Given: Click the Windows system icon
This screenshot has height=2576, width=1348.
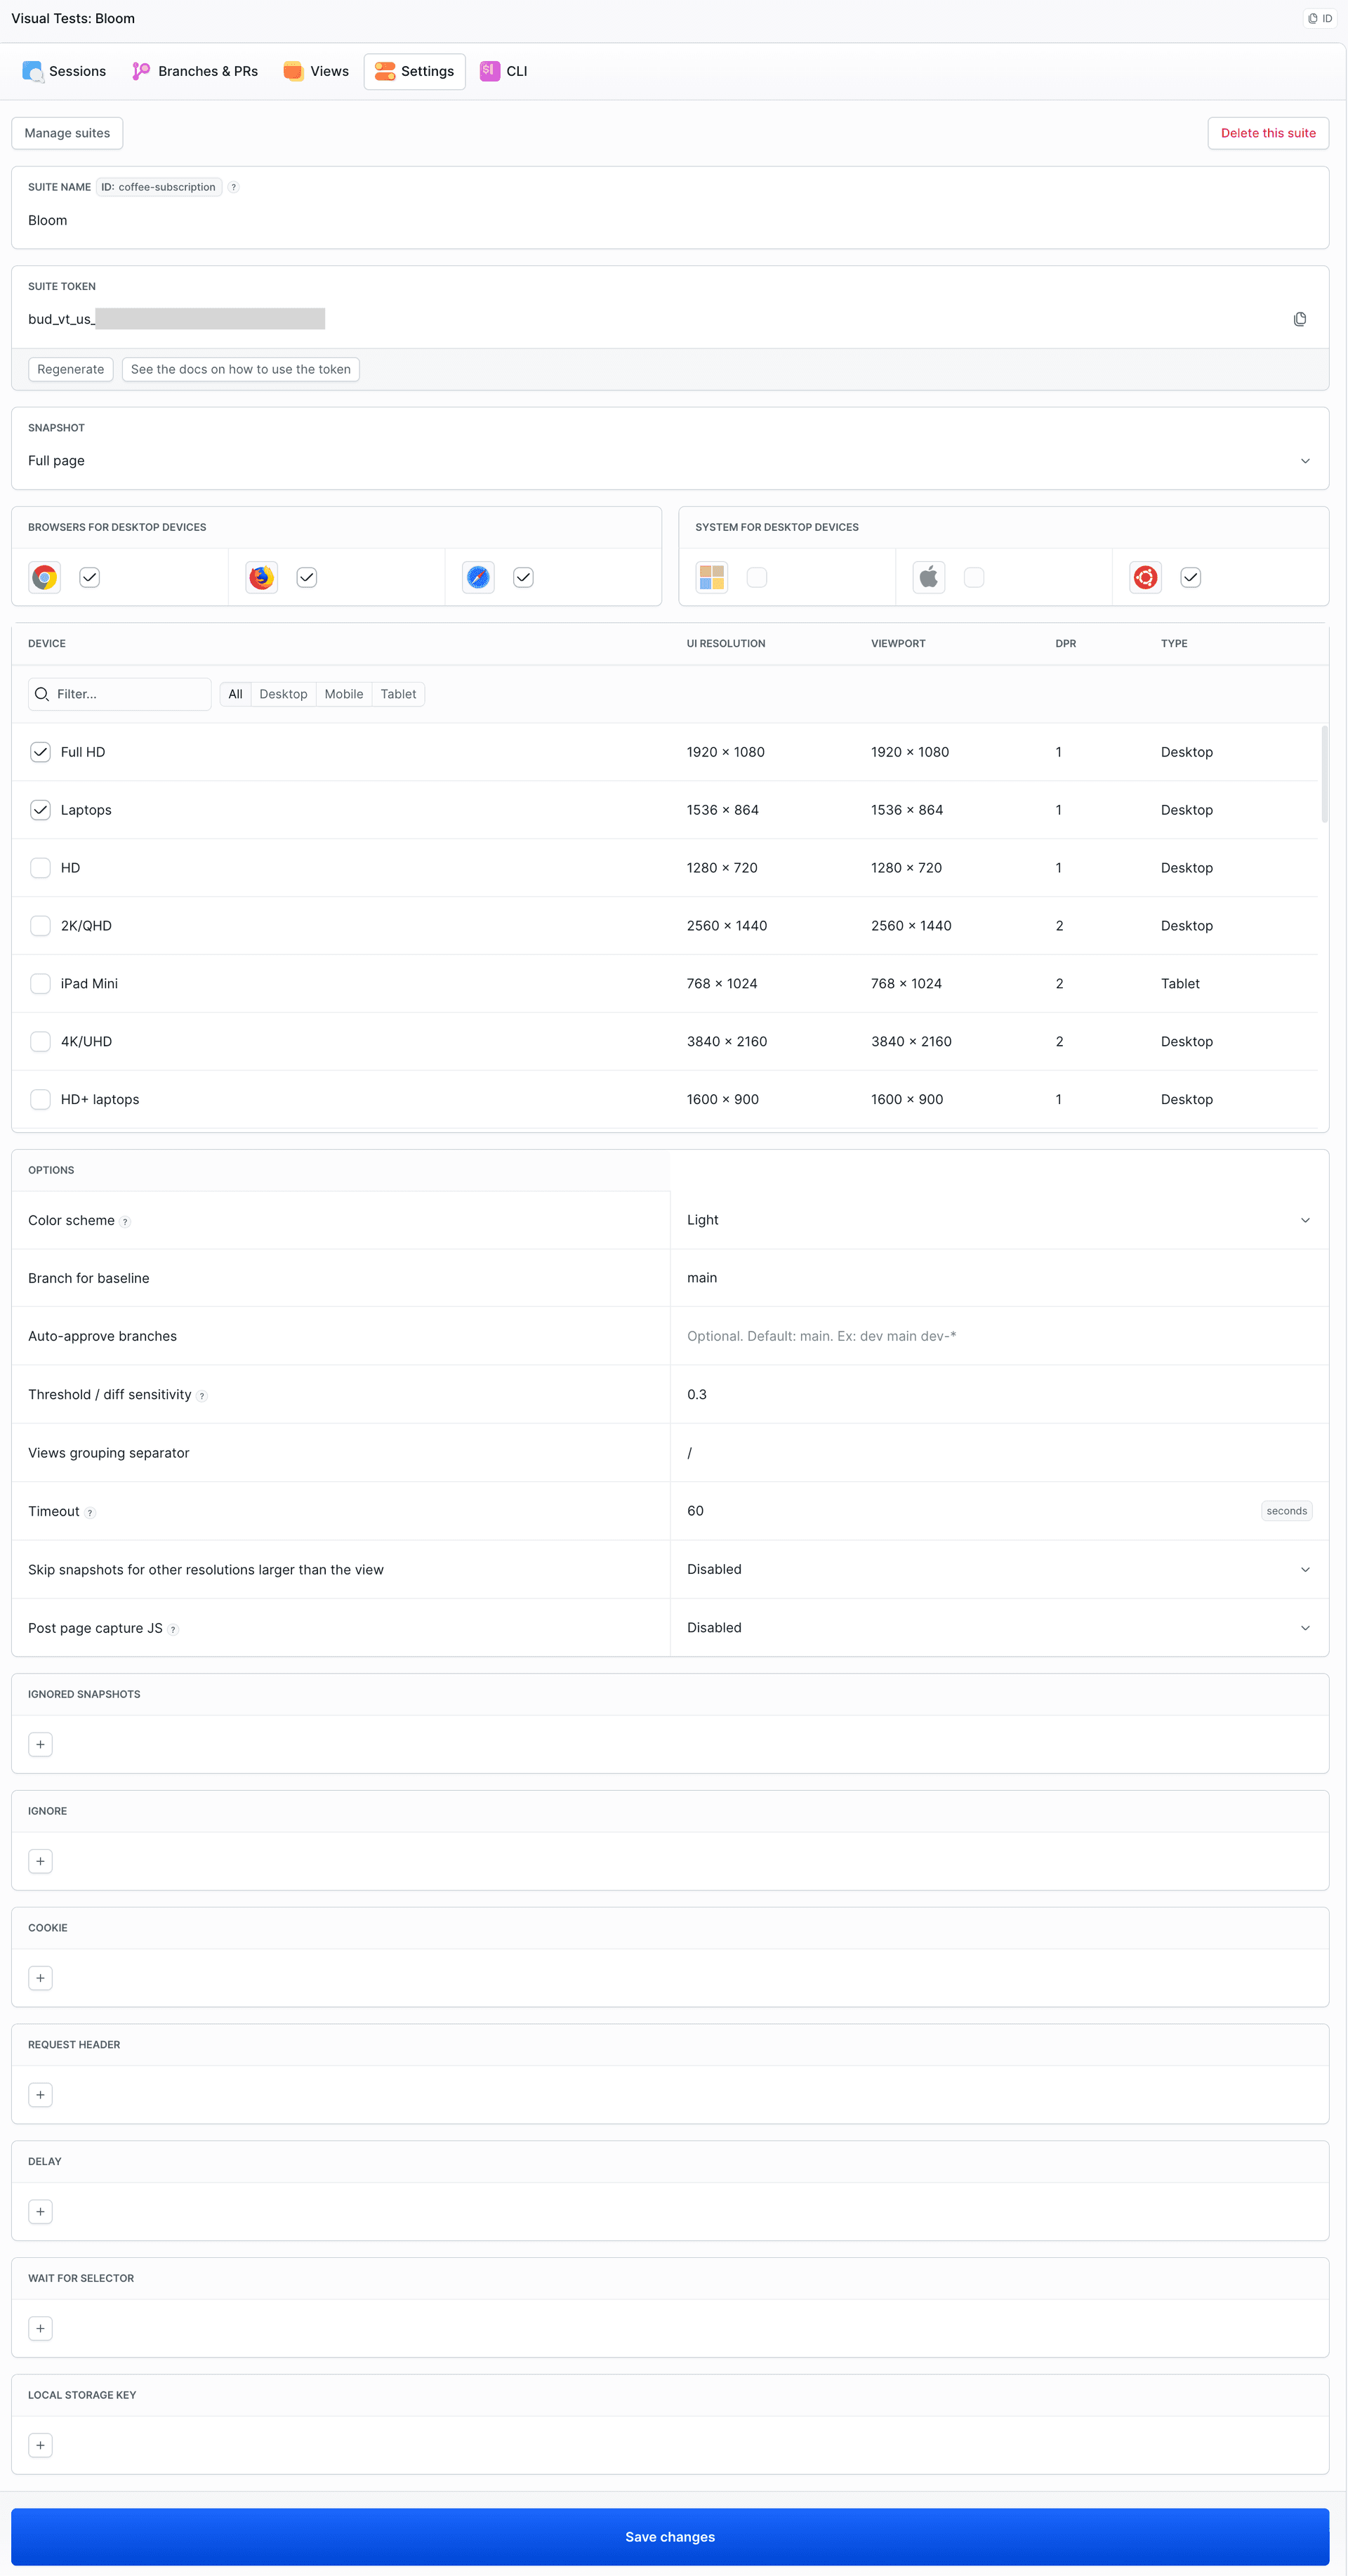Looking at the screenshot, I should click(x=711, y=577).
